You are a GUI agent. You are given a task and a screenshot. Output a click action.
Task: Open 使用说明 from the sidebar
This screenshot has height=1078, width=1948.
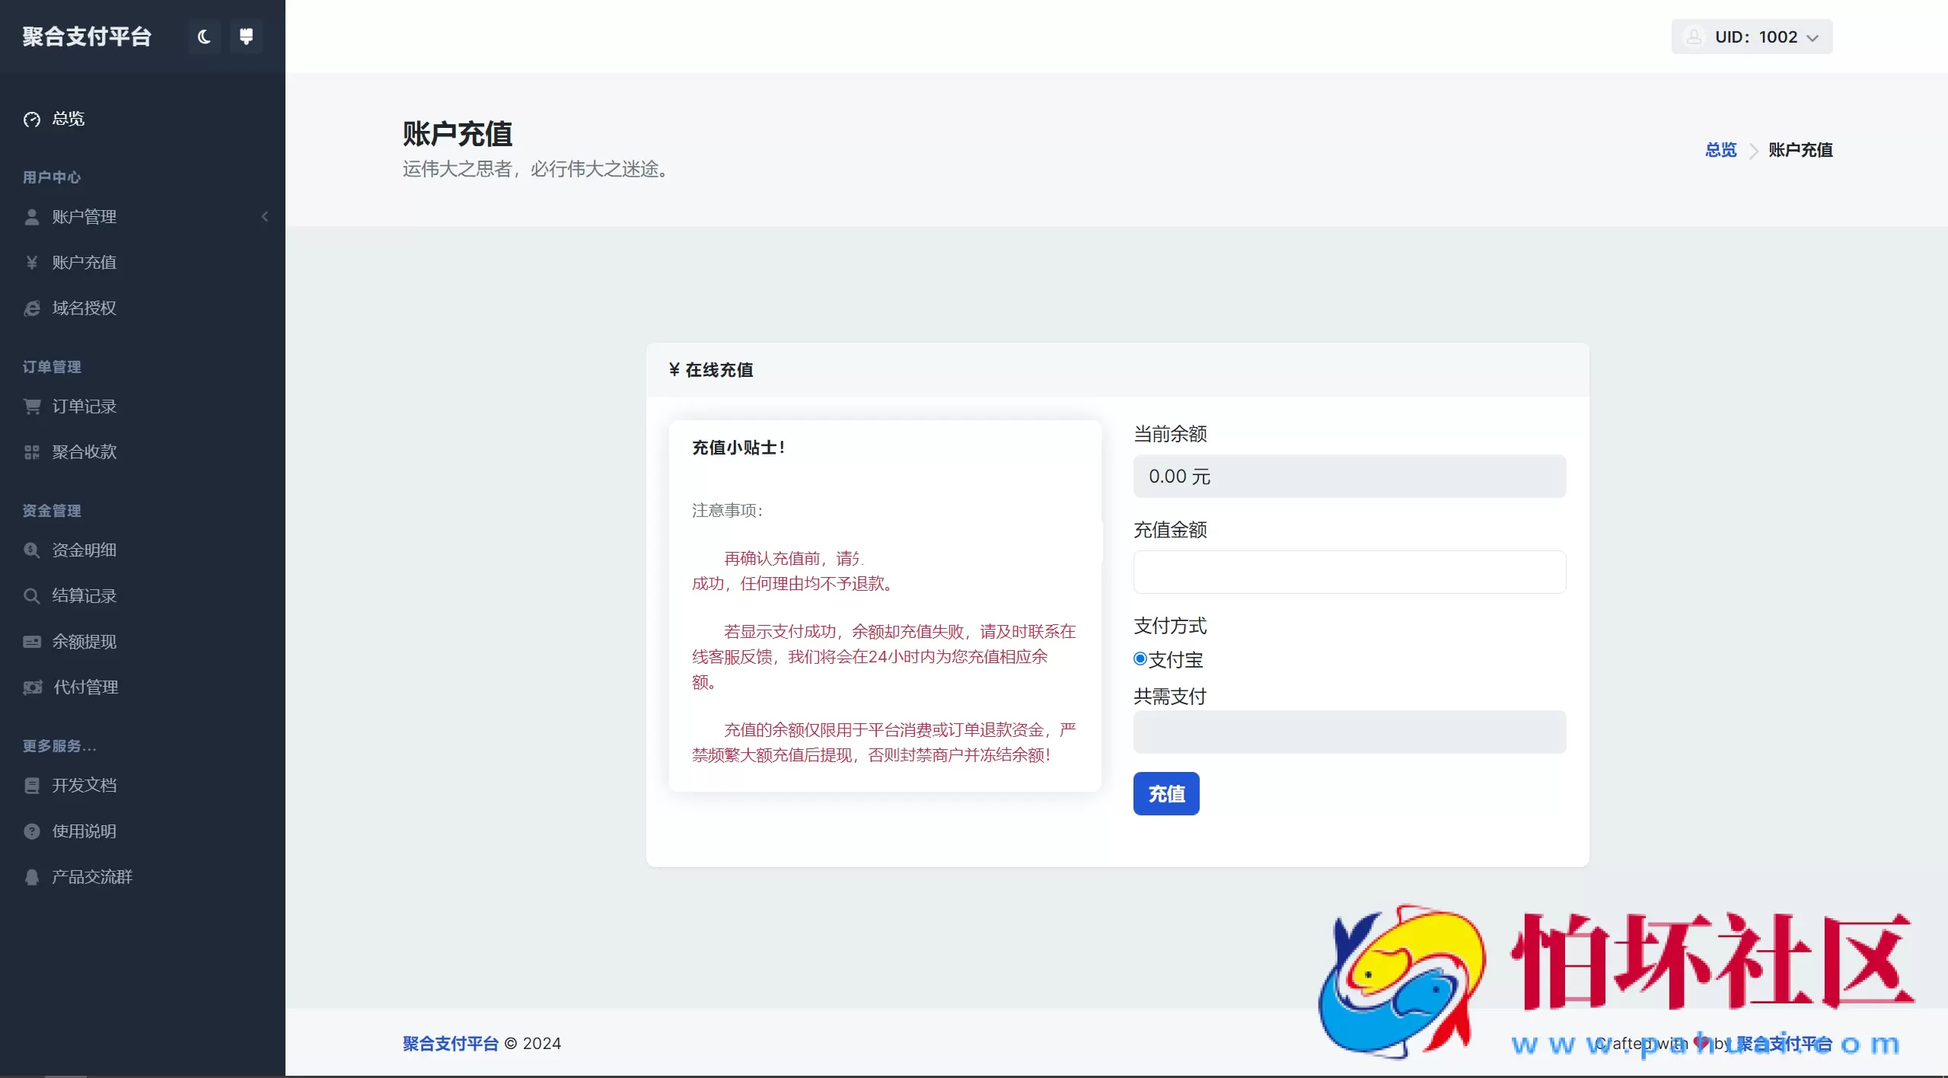[31, 831]
